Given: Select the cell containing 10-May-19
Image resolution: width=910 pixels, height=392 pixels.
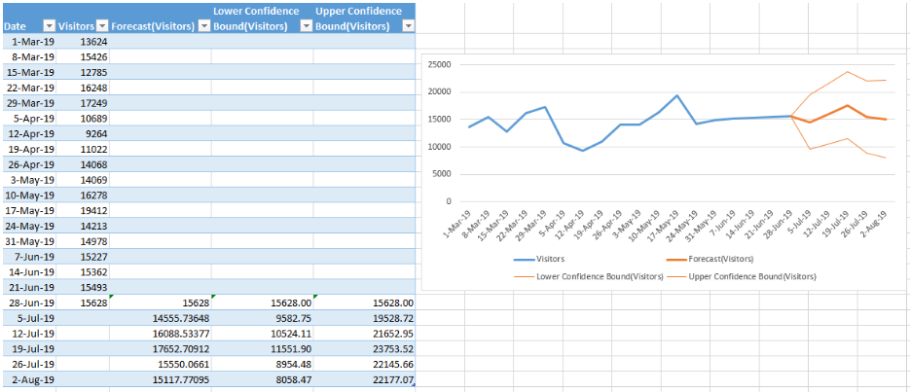Looking at the screenshot, I should point(28,196).
